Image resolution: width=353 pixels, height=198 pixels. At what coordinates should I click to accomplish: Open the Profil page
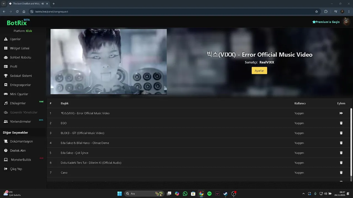coord(14,67)
